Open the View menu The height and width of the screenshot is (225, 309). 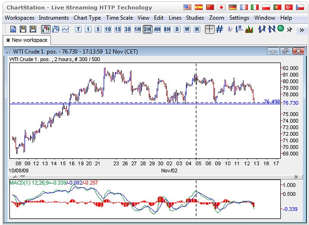[x=143, y=18]
